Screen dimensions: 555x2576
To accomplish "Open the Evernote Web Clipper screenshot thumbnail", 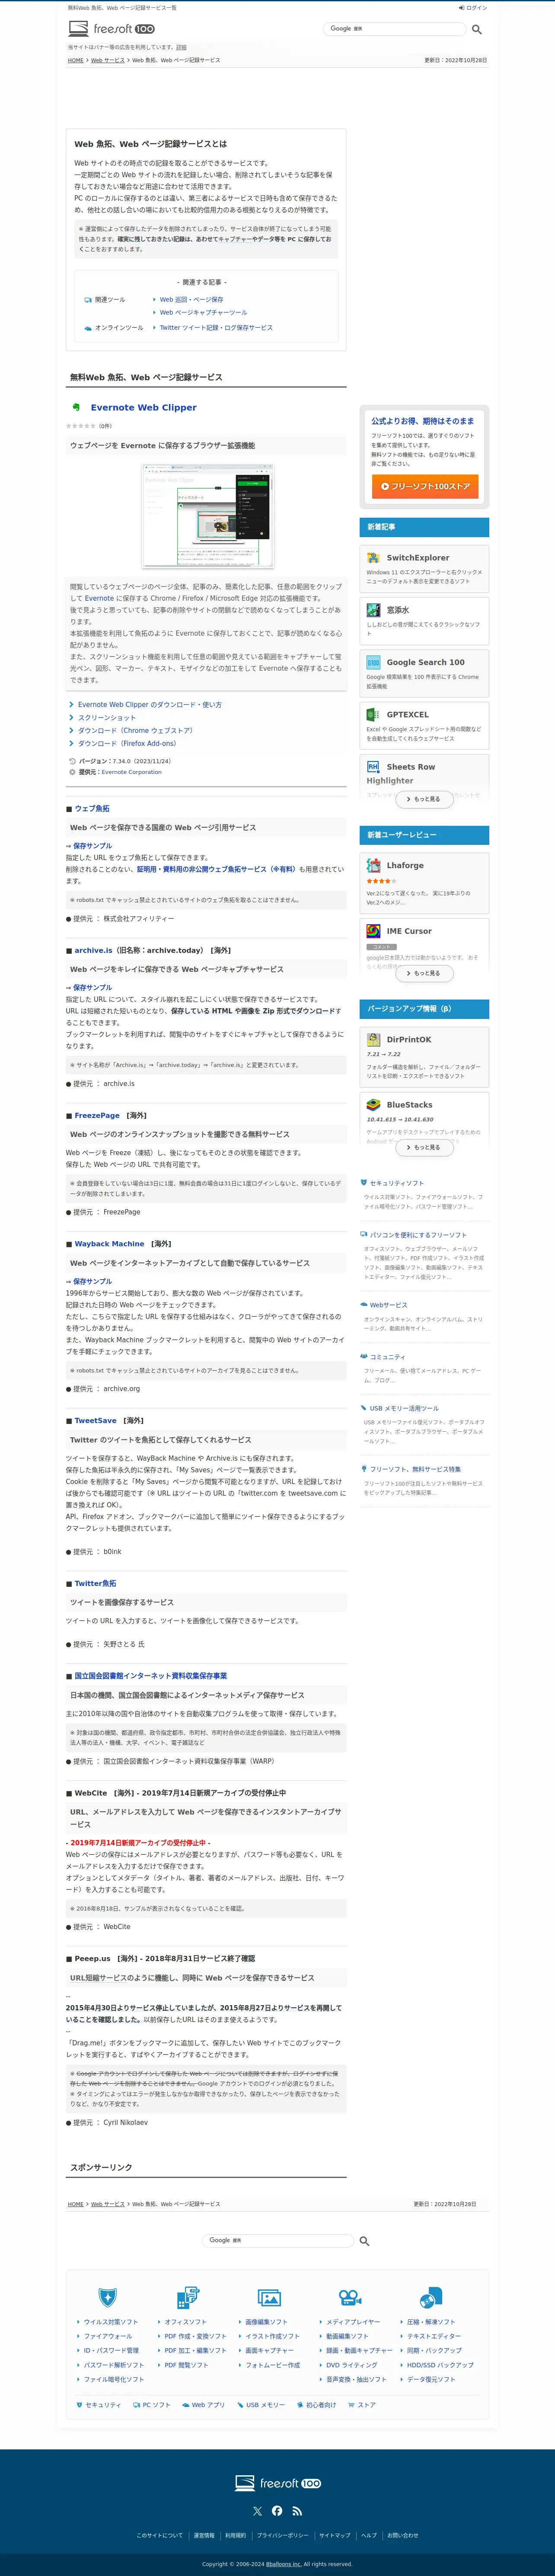I will pyautogui.click(x=208, y=516).
